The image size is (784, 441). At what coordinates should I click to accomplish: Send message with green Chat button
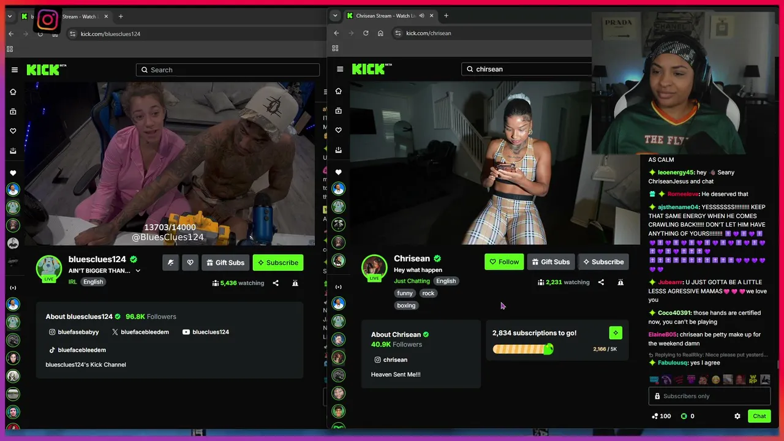(x=759, y=416)
